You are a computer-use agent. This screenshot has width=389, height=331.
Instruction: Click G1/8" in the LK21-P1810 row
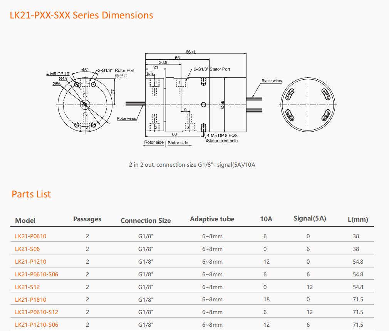[146, 299]
